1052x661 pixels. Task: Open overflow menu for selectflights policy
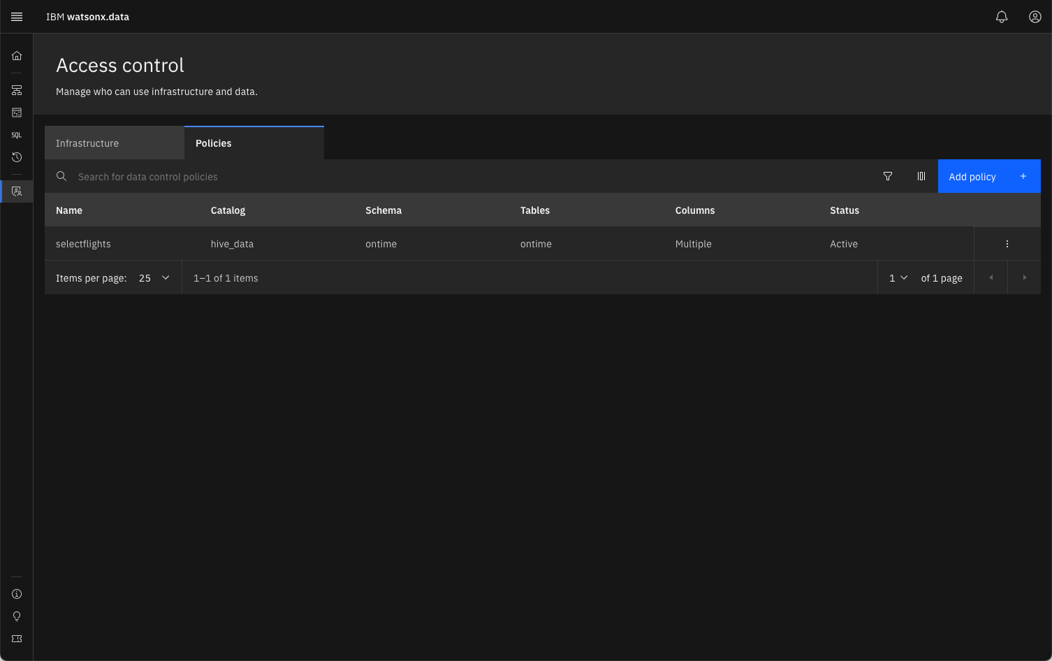click(1007, 244)
